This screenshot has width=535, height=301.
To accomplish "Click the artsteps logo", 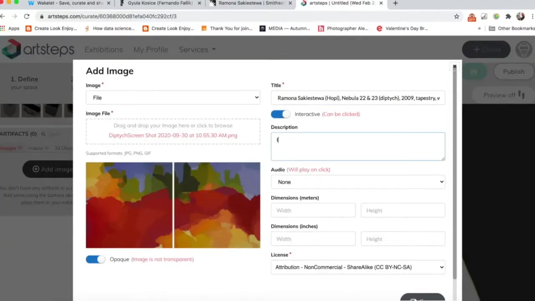I will click(x=38, y=49).
